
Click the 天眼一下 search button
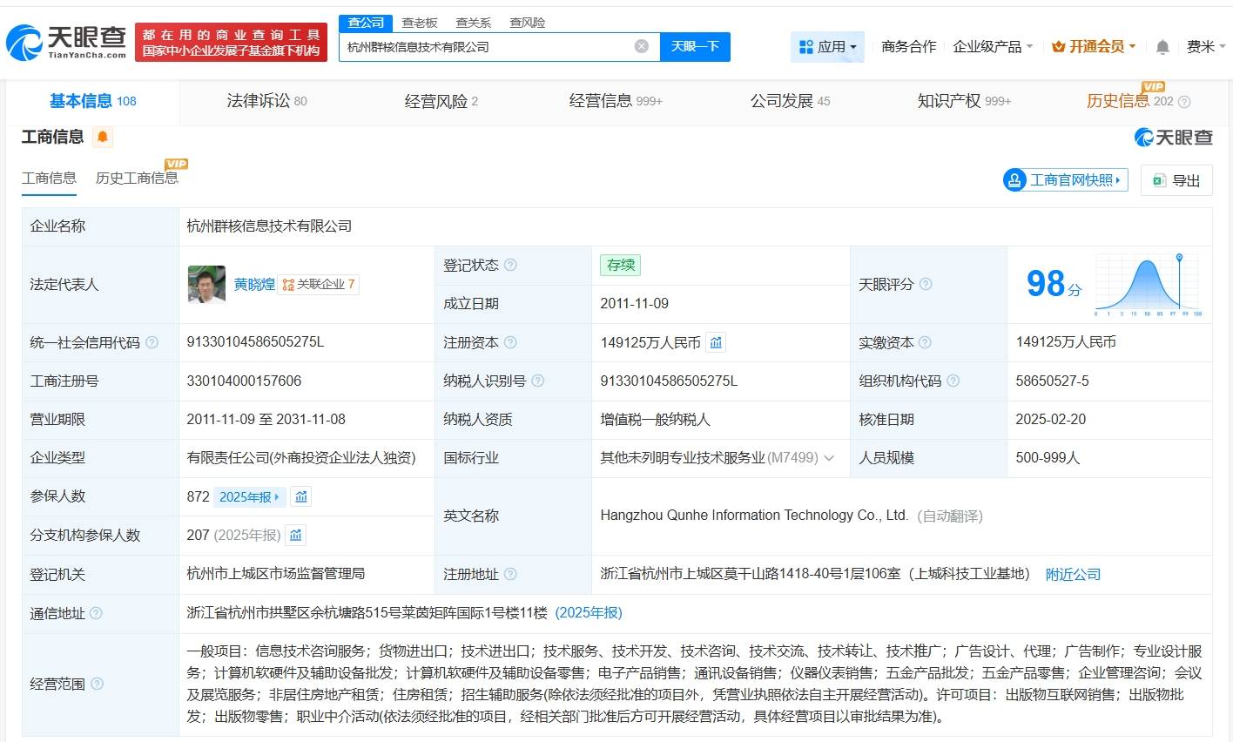tap(694, 46)
